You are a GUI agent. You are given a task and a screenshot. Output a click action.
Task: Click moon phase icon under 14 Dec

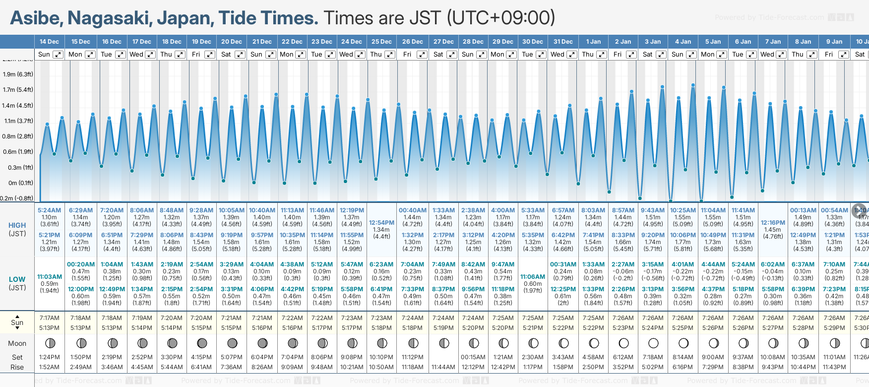(50, 343)
